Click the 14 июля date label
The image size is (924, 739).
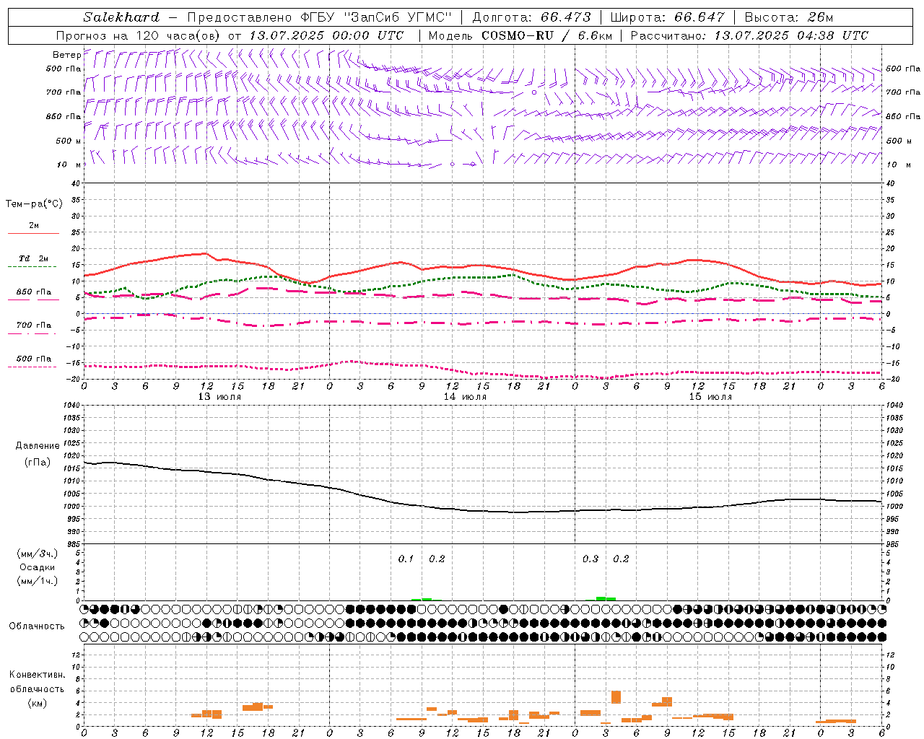point(465,397)
